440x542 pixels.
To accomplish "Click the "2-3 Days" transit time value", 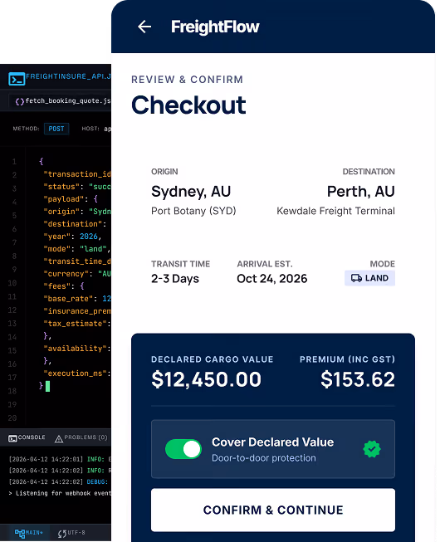I will pyautogui.click(x=175, y=279).
